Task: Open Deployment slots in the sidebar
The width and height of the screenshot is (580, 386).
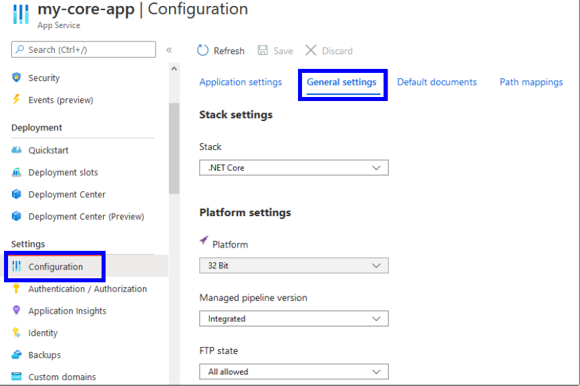Action: tap(63, 172)
